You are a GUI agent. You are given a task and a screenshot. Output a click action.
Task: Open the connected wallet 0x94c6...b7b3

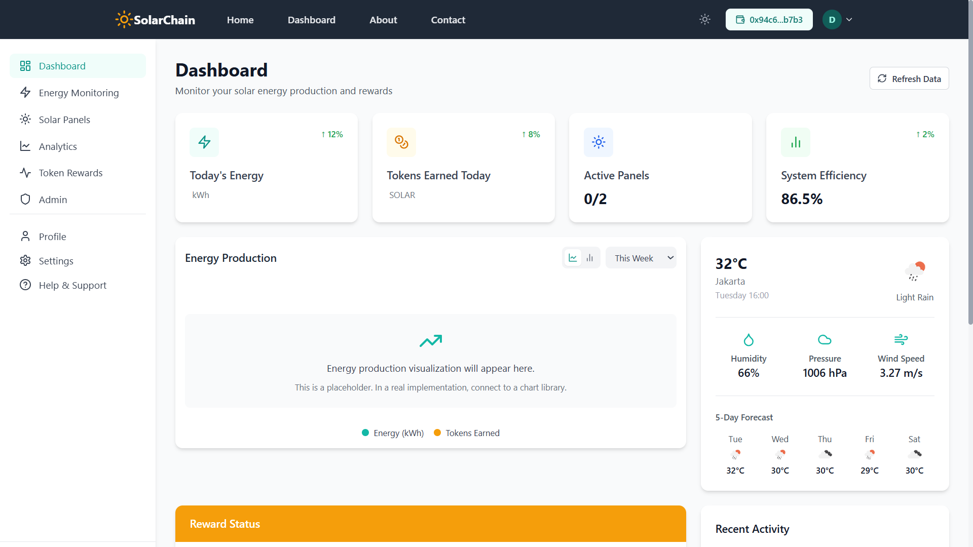775,19
